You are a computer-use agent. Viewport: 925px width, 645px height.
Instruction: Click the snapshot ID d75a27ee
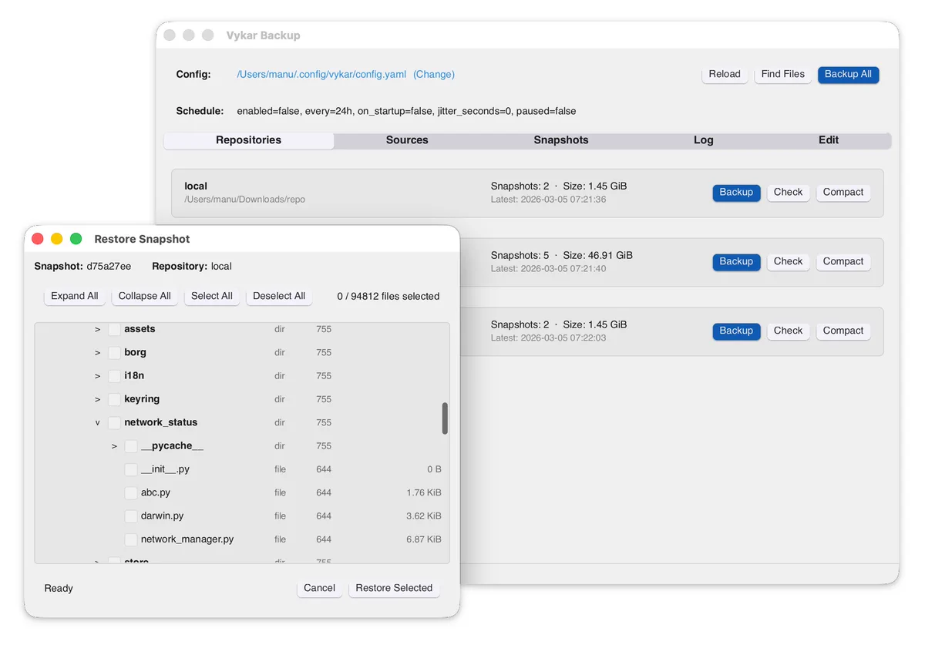tap(109, 267)
